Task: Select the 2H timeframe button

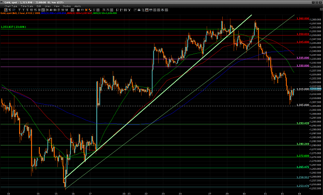Action: click(x=47, y=10)
